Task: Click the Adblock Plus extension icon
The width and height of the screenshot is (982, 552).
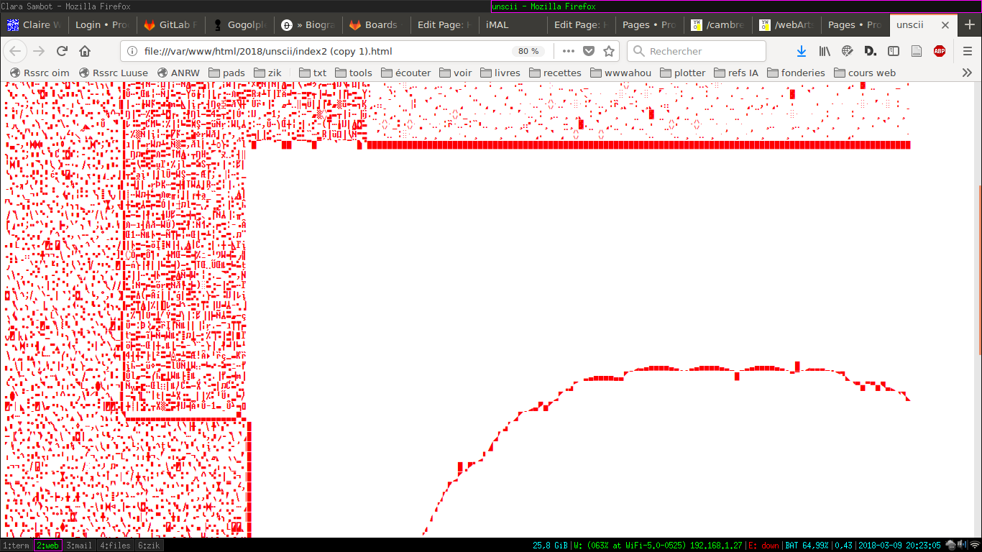Action: [939, 51]
